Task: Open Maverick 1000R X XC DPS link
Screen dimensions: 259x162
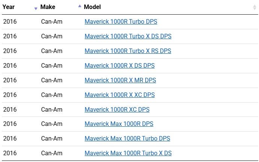Action: pos(119,95)
